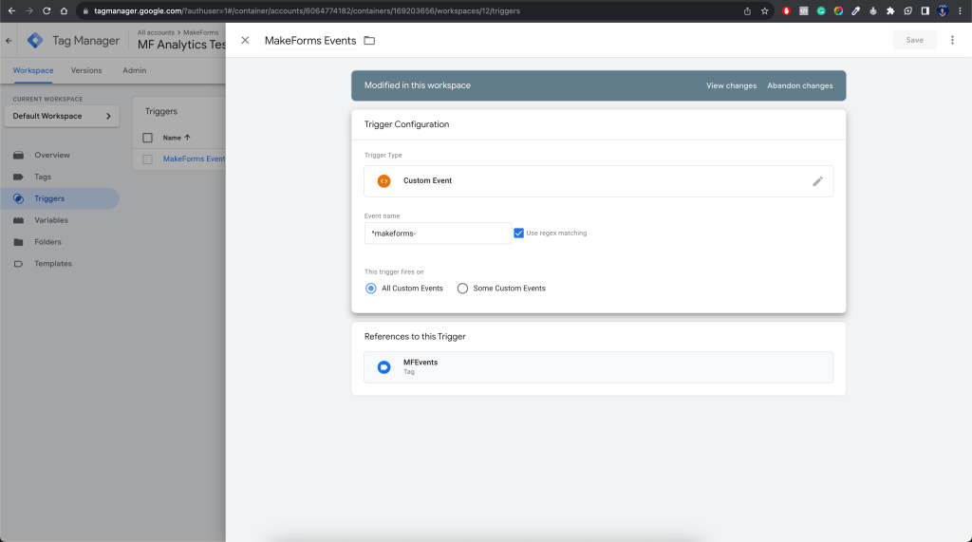Screen dimensions: 972x542
Task: Select Some Custom Events radio button
Action: pyautogui.click(x=462, y=289)
